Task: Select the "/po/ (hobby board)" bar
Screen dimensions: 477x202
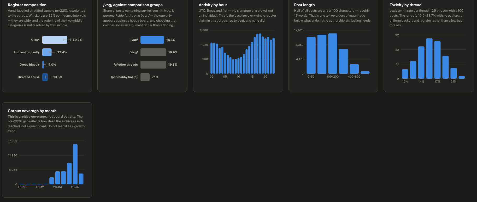Action: pos(145,77)
